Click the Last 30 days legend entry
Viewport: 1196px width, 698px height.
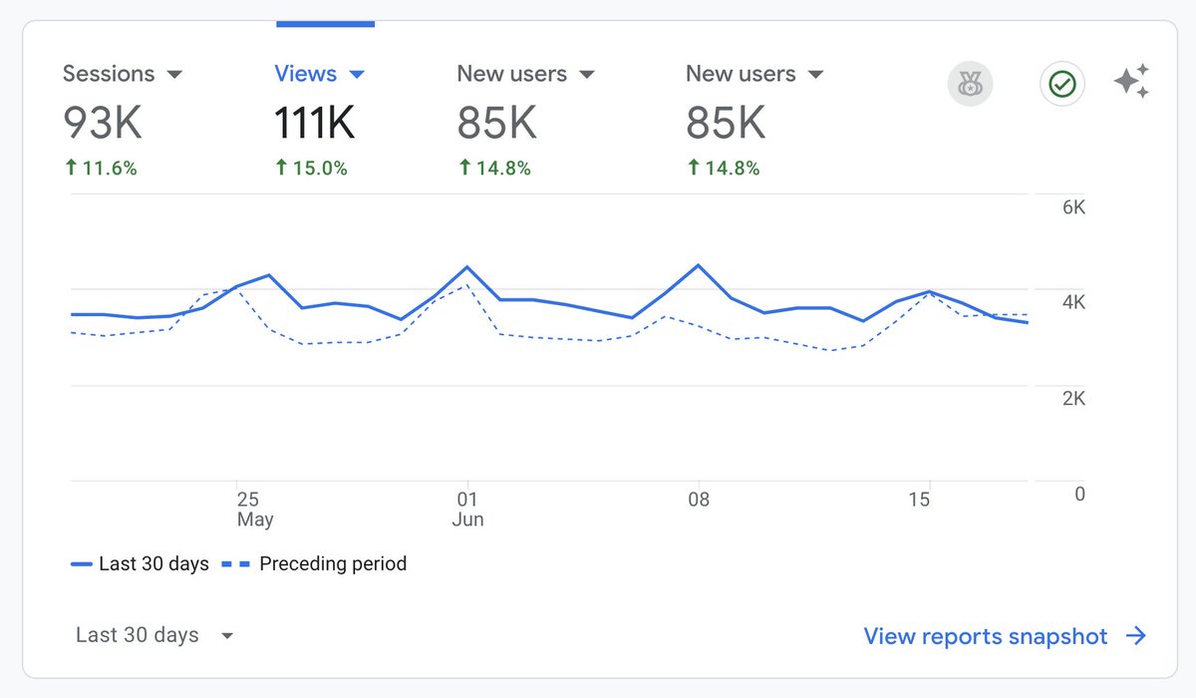tap(140, 563)
